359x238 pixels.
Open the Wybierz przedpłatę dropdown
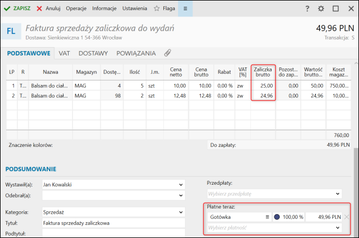coord(339,194)
